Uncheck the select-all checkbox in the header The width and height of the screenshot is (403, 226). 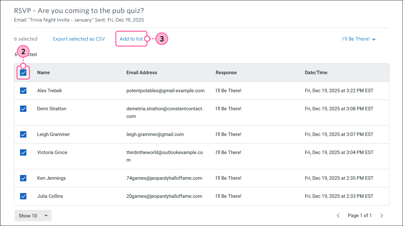(23, 73)
